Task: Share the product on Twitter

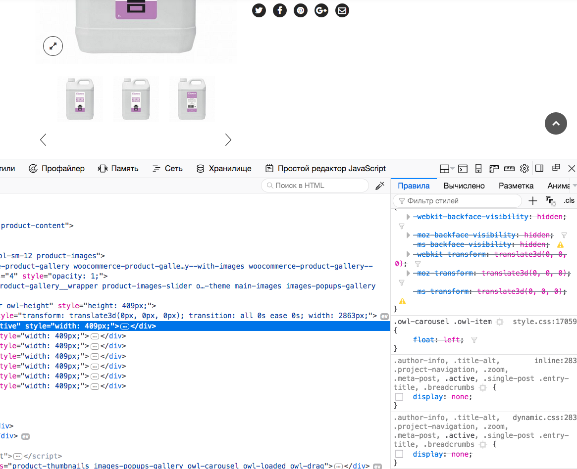Action: pos(259,10)
